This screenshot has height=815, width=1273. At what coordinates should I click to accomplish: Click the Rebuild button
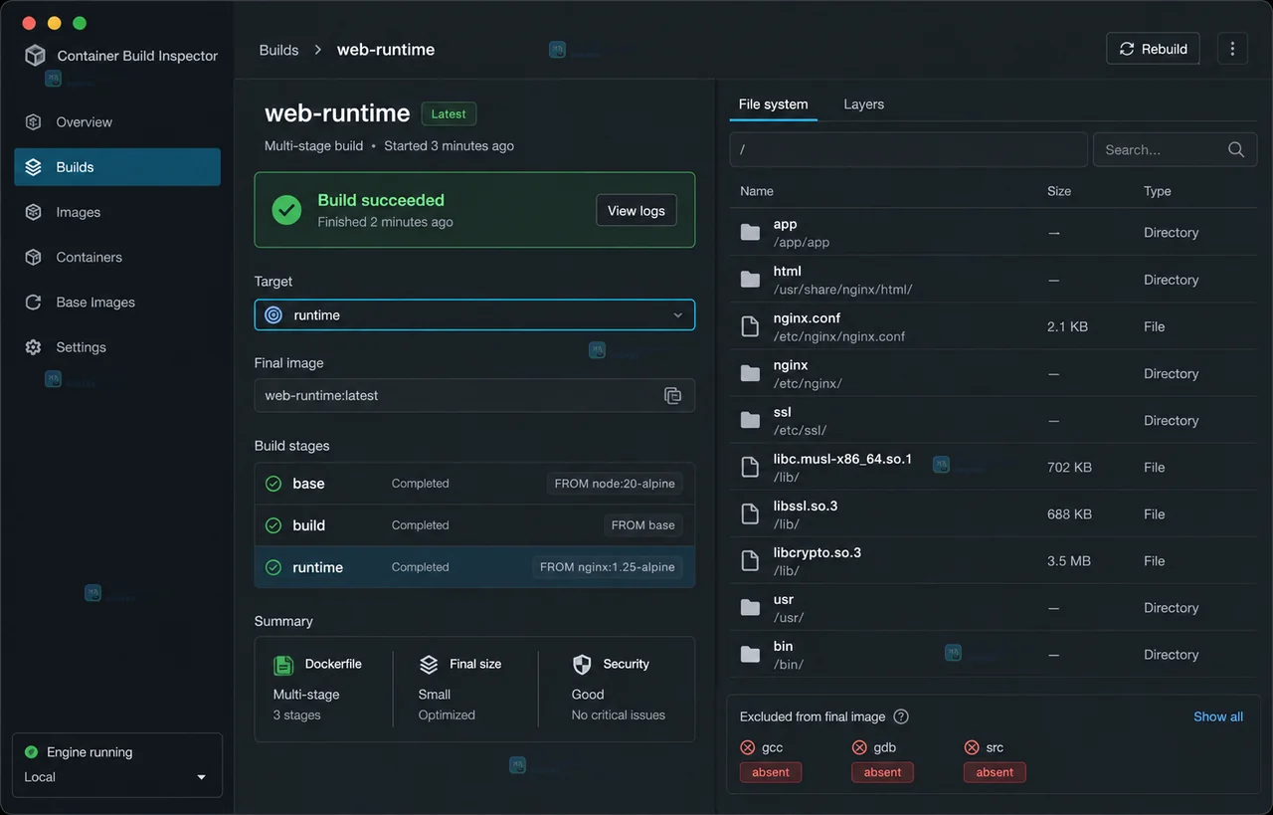pyautogui.click(x=1153, y=49)
